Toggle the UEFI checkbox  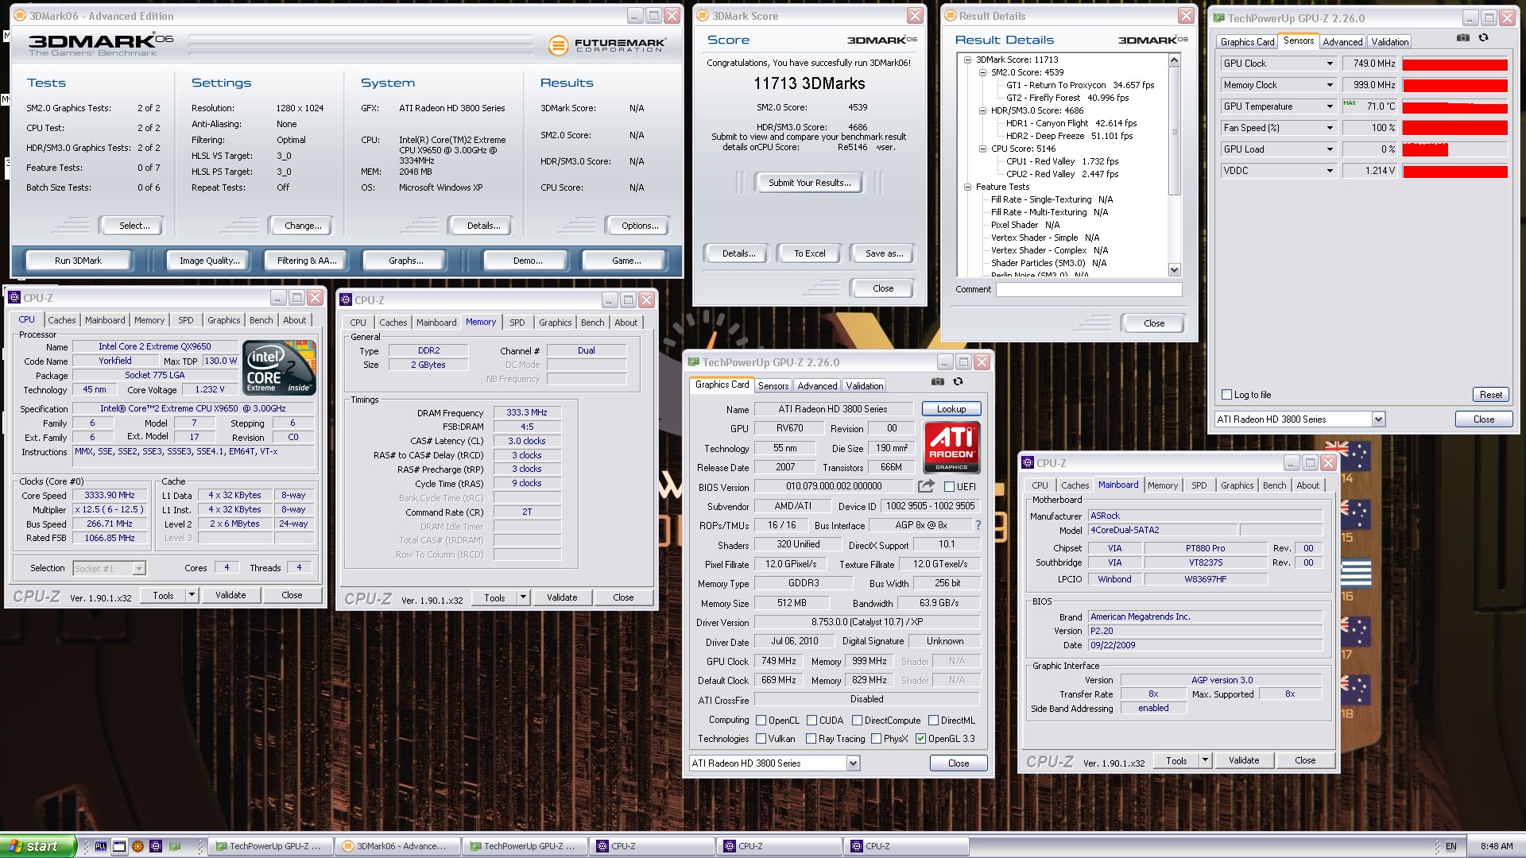coord(949,486)
